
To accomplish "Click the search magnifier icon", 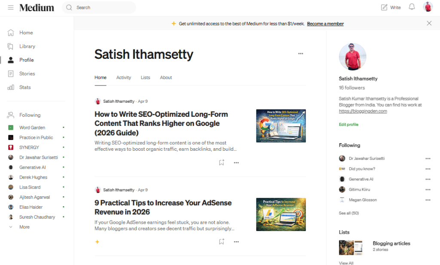I will point(69,8).
